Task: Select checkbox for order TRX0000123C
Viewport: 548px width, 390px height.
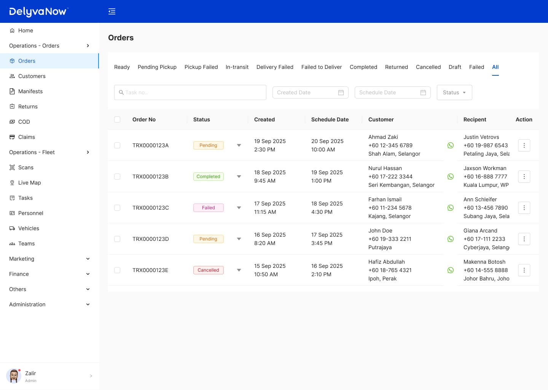Action: point(117,208)
